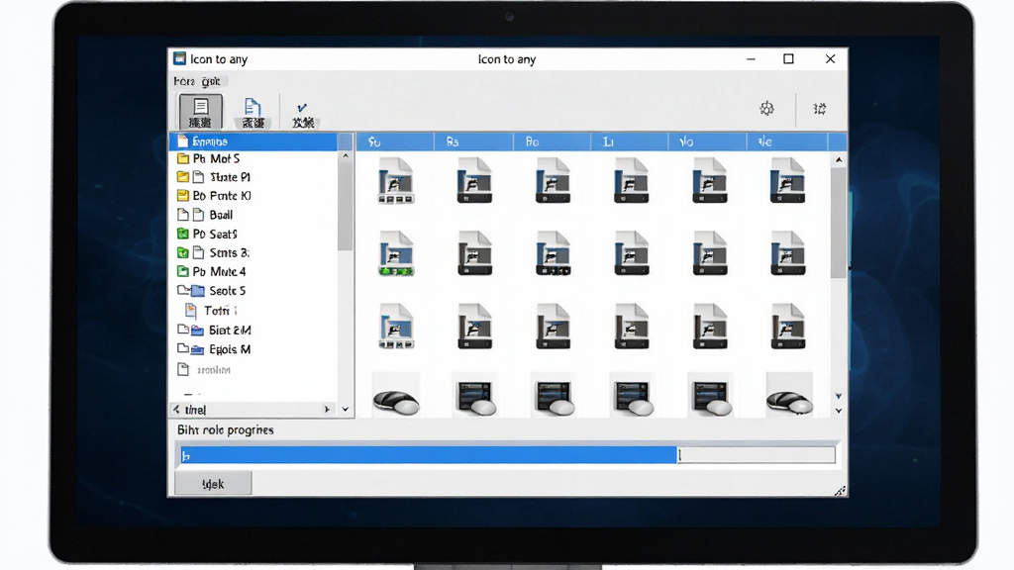The width and height of the screenshot is (1014, 570).
Task: Click the app icon in the title bar
Action: coord(180,58)
